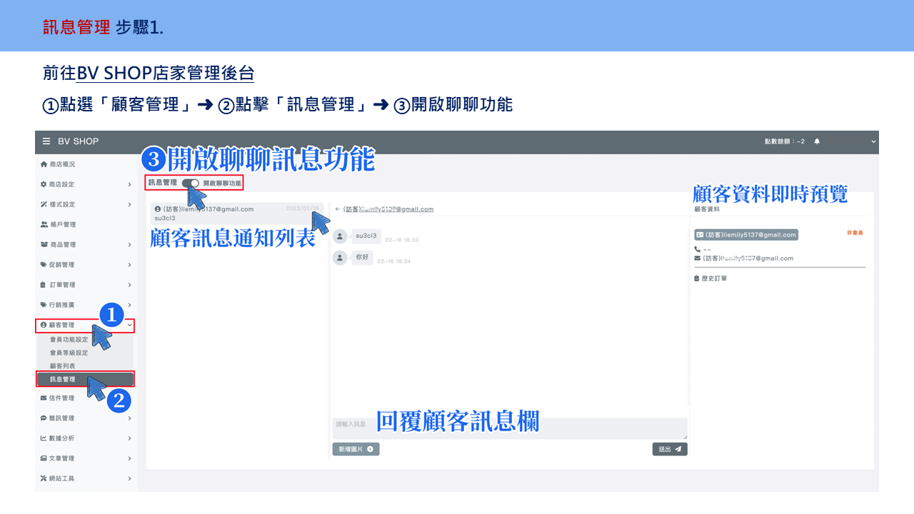Click the tools icon for 網站工具

(x=44, y=478)
